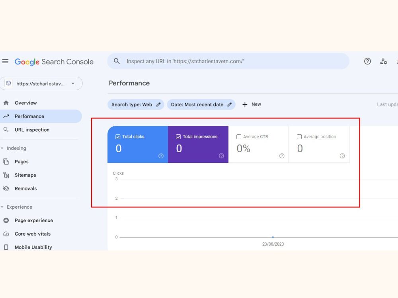Viewport: 398px width, 298px height.
Task: Click the help icon on Total clicks card
Action: pos(161,156)
